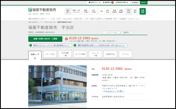
Task: Open the 売却査定 menu item
Action: click(135, 11)
